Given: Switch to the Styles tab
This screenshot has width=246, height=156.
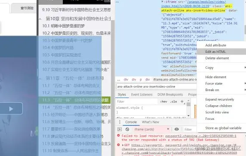Looking at the screenshot, I should pos(122,95).
